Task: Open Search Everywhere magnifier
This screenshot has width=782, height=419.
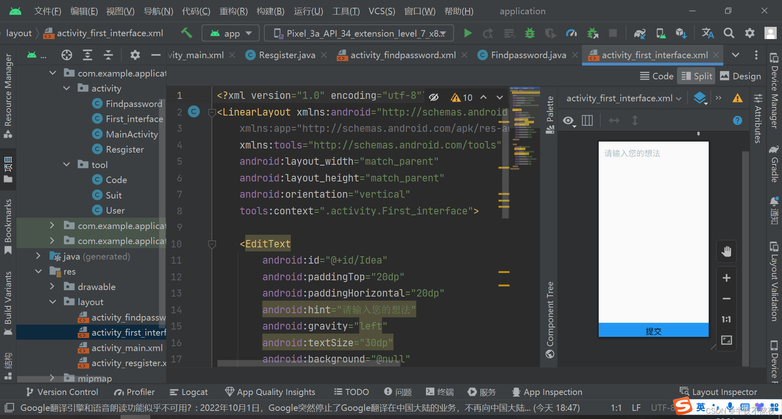Action: point(729,33)
